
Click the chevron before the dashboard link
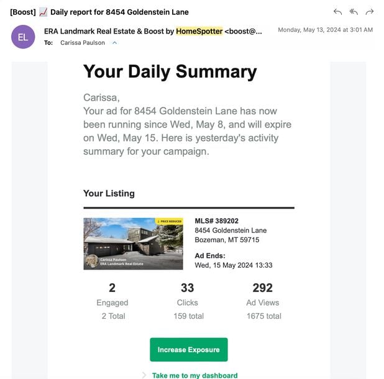(144, 375)
